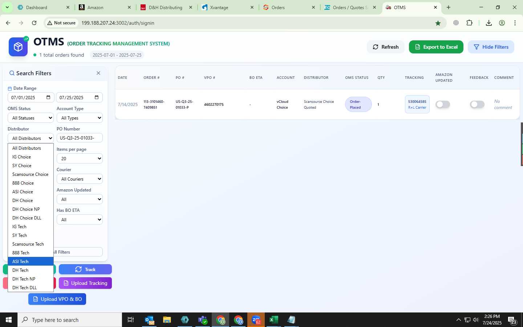Open end date calendar picker icon

[x=97, y=97]
